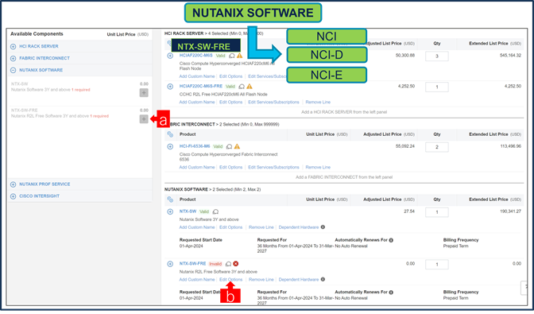Edit quantity field for NTX-SW
The image size is (534, 314).
[x=436, y=212]
